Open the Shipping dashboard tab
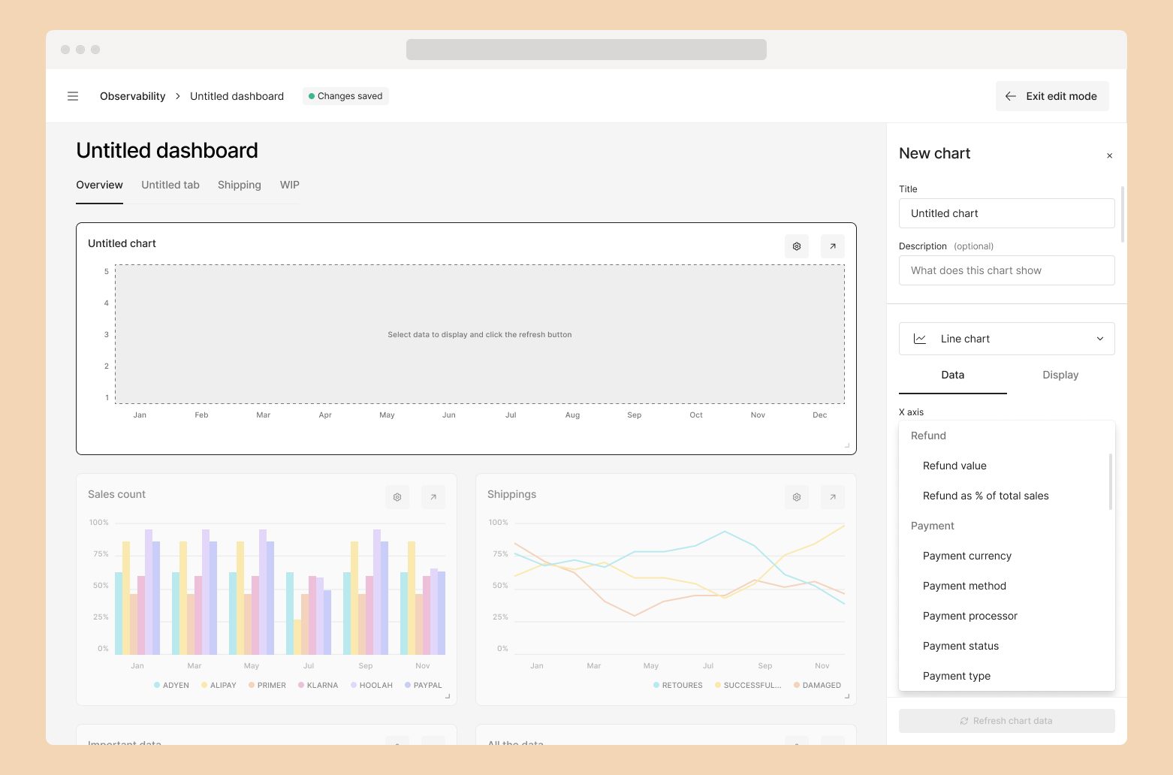This screenshot has width=1173, height=775. tap(240, 185)
